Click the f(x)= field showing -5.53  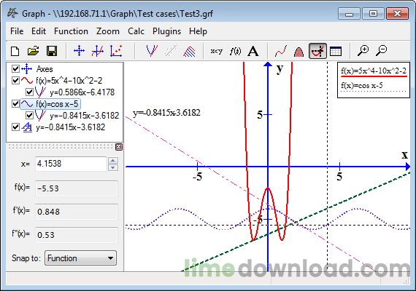pyautogui.click(x=77, y=188)
